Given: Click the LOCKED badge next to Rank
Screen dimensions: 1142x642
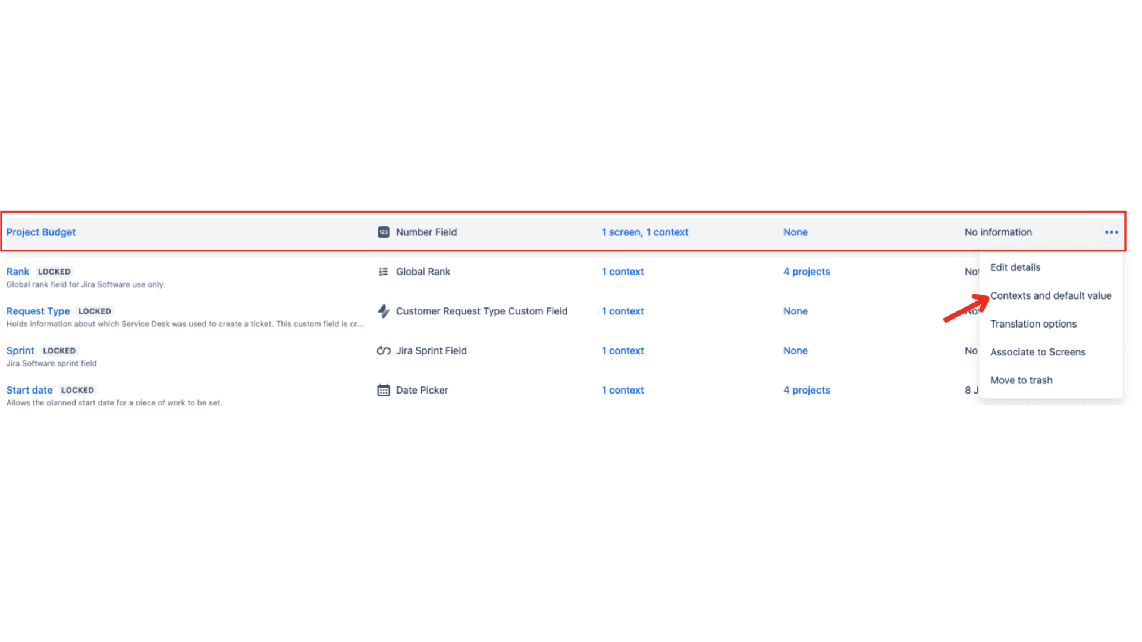Looking at the screenshot, I should [54, 272].
